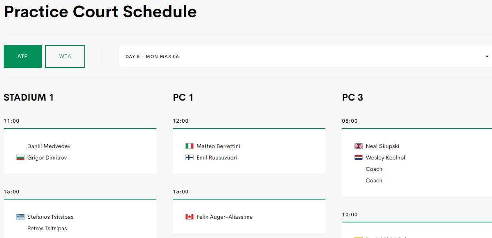This screenshot has width=492, height=238.
Task: Open Neal Skupski's player entry
Action: (382, 146)
